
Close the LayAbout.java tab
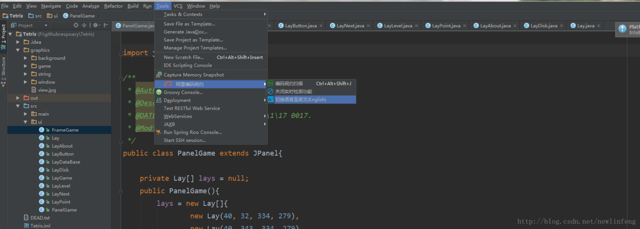click(x=515, y=26)
